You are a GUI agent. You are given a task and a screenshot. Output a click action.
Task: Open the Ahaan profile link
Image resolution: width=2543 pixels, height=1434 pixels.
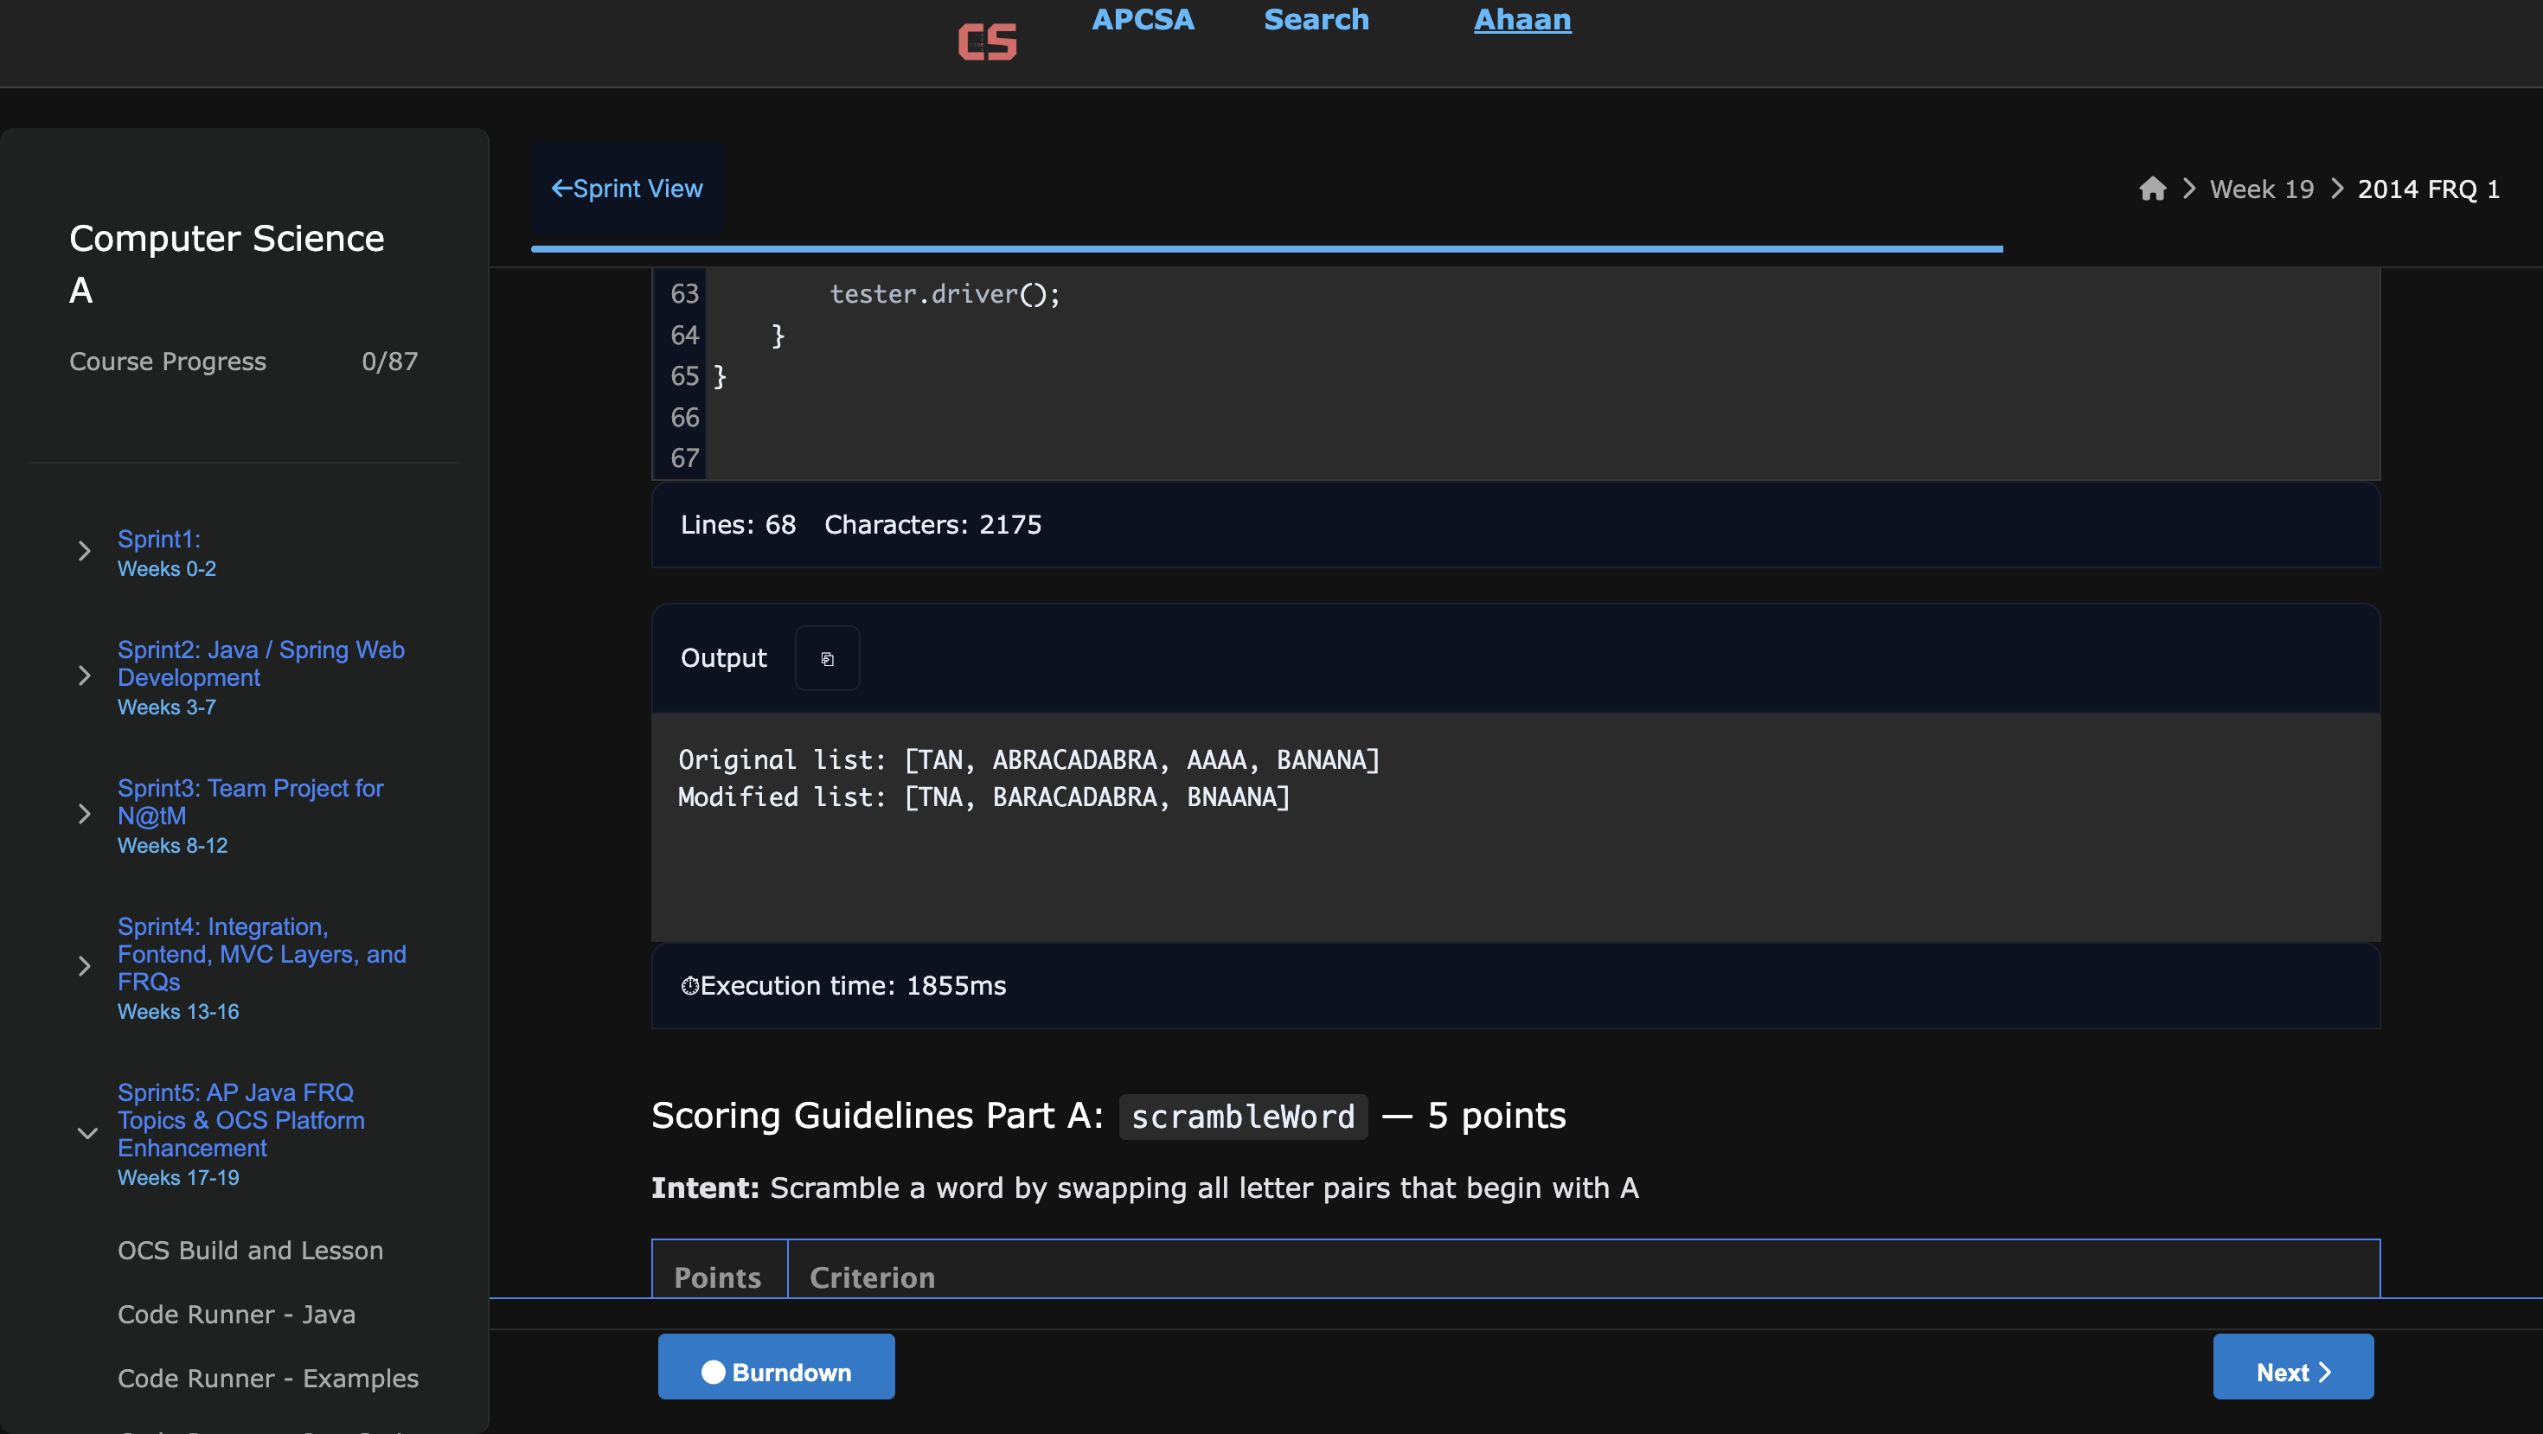click(1521, 20)
